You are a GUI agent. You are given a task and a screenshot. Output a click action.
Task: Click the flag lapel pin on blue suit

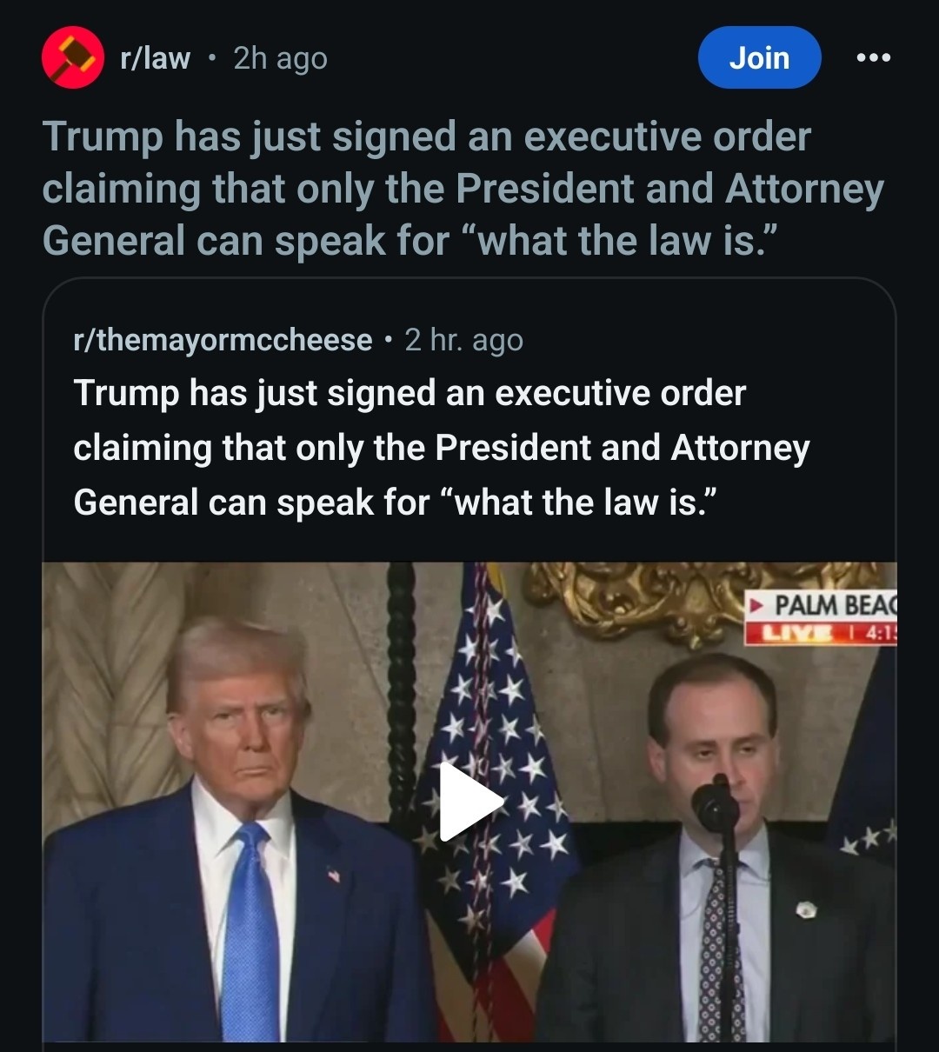click(x=334, y=875)
